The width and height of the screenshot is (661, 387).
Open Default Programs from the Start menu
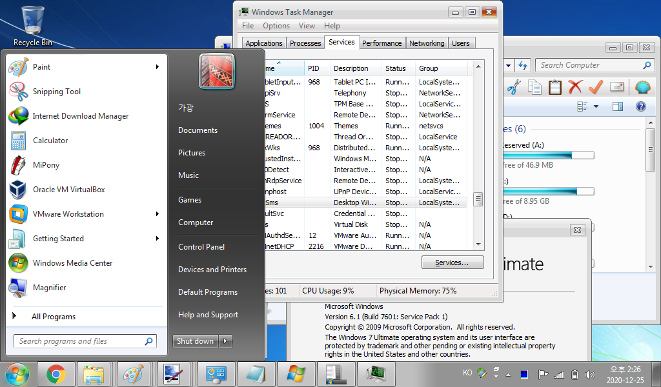coord(207,292)
